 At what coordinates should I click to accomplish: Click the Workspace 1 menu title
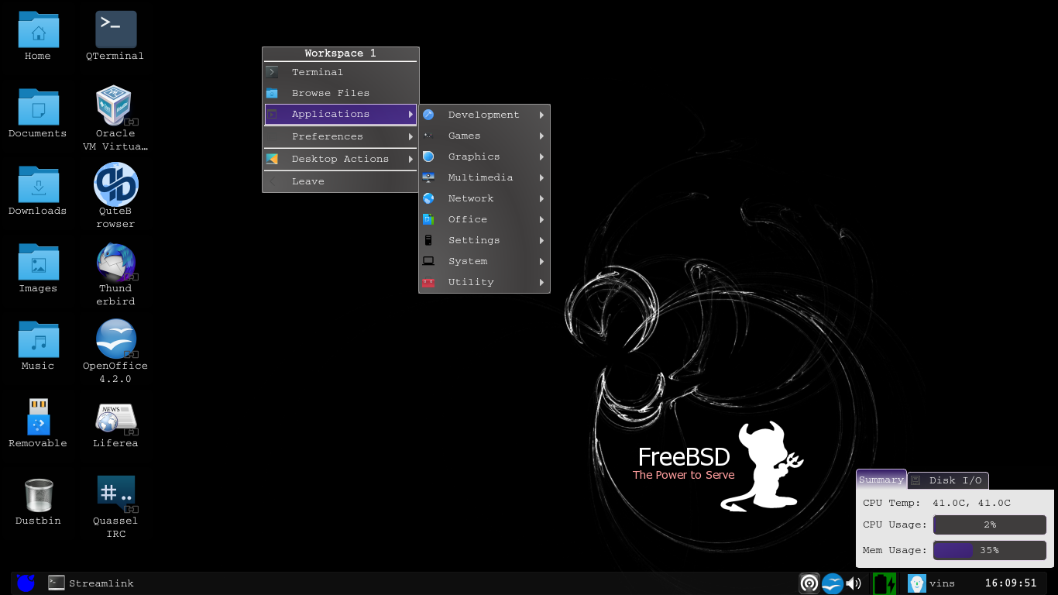point(341,53)
